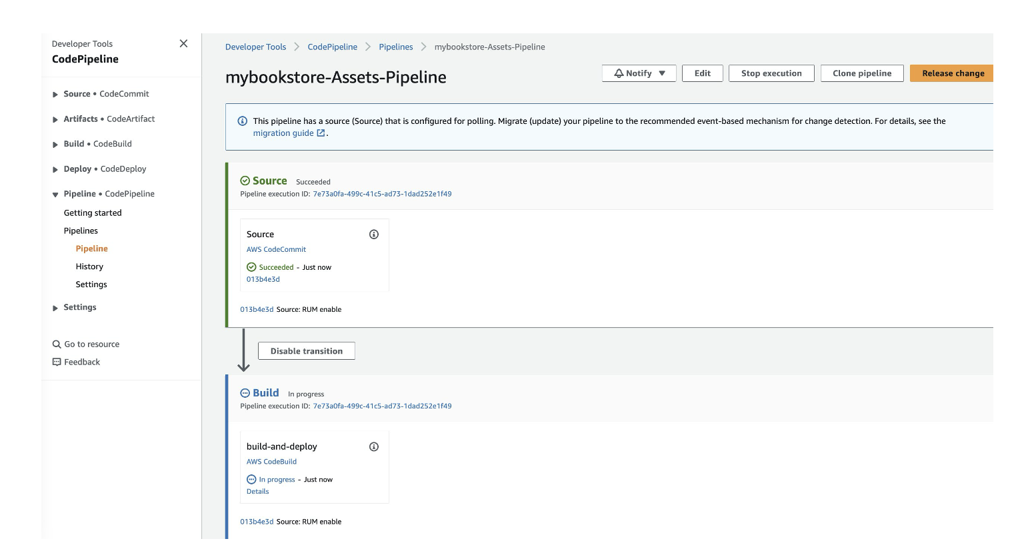The width and height of the screenshot is (1032, 545).
Task: Click the green check beside Succeeded status
Action: point(251,267)
